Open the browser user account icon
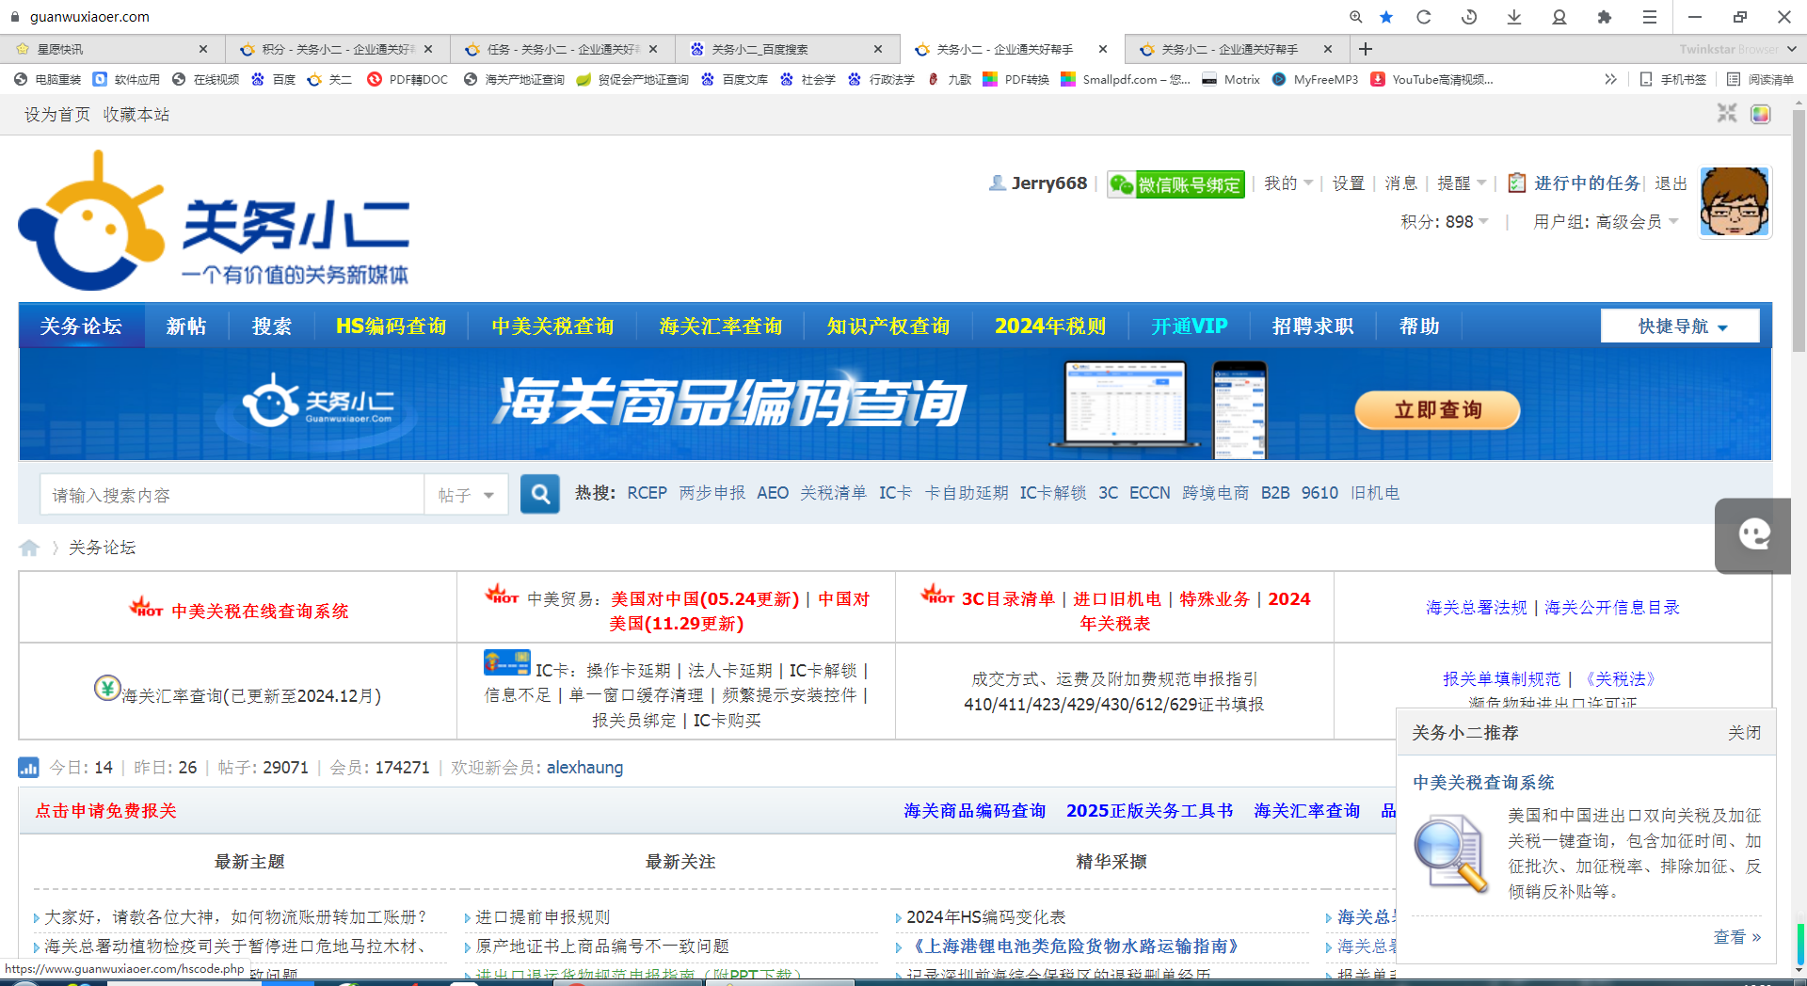1807x986 pixels. pos(1559,17)
